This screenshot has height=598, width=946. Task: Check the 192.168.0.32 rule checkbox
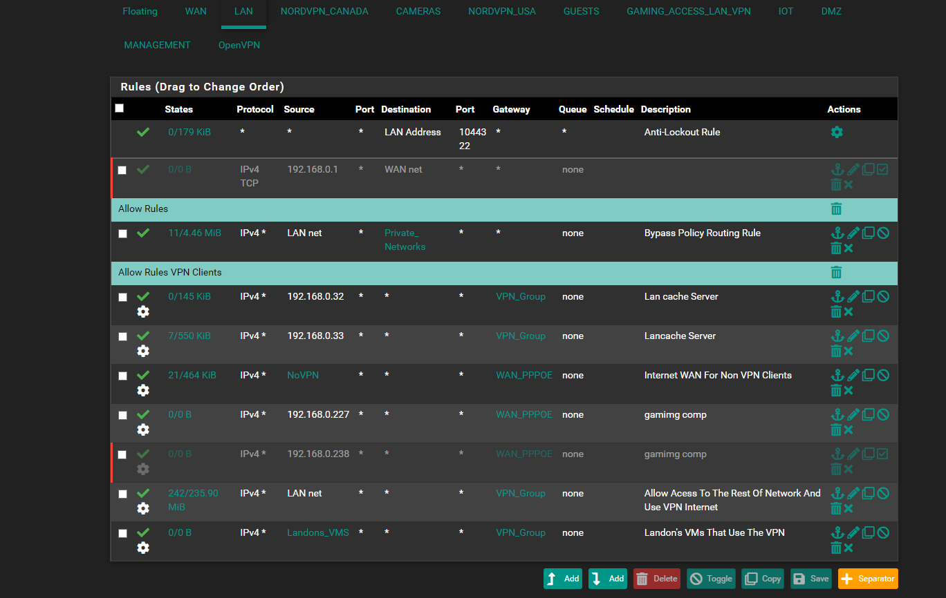point(122,297)
